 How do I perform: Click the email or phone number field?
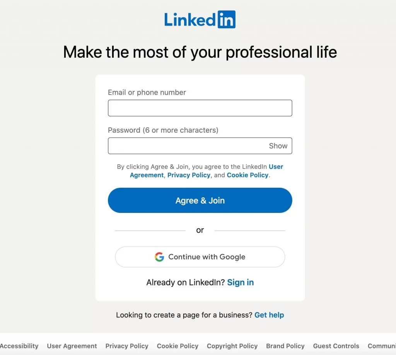(x=200, y=108)
